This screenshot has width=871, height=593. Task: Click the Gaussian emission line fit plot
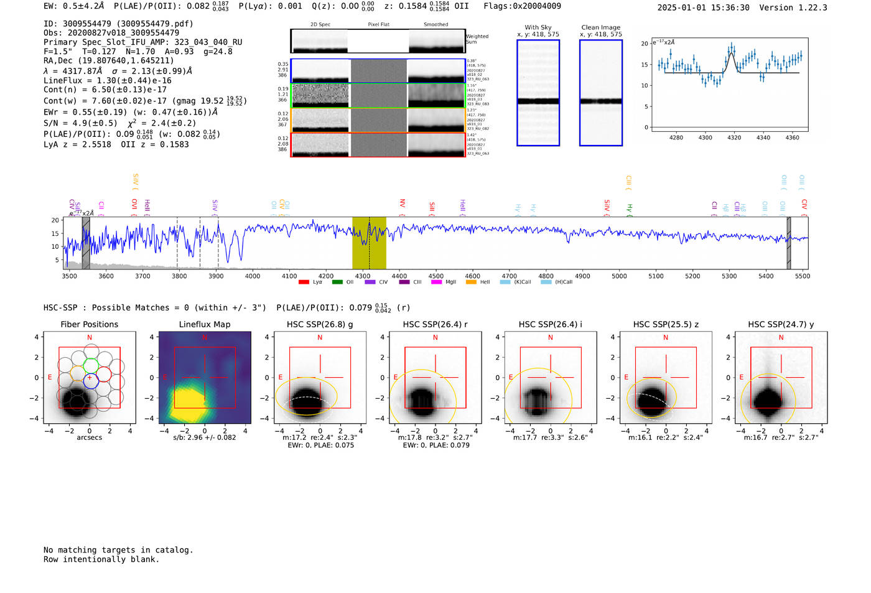coord(730,85)
